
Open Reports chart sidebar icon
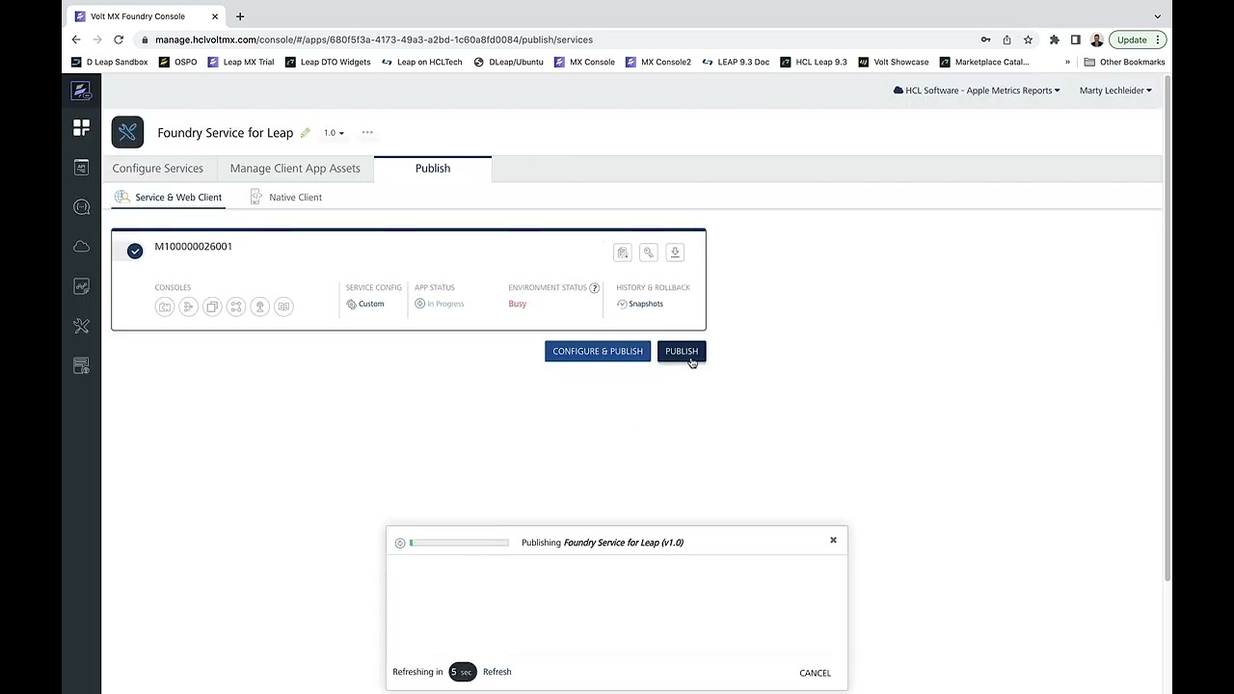[x=81, y=286]
